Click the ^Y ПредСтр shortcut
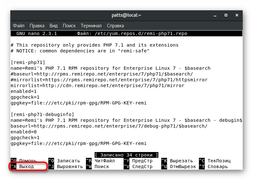 [138, 161]
